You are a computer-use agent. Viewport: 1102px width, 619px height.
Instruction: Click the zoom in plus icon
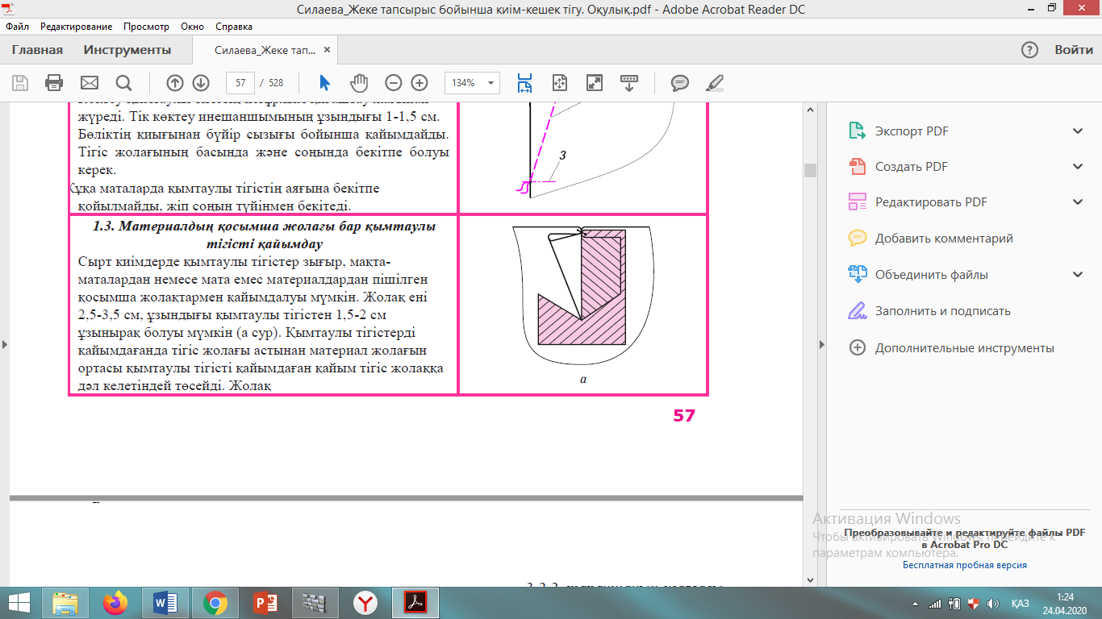(x=420, y=82)
